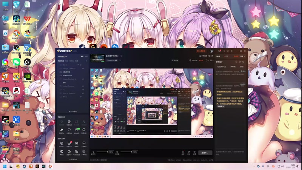Viewport: 302px width, 170px height.
Task: Adjust the speaker volume slider
Action: click(126, 152)
